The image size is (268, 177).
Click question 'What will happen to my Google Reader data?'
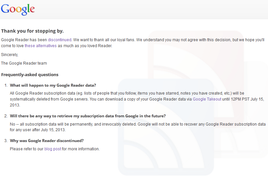click(x=53, y=85)
